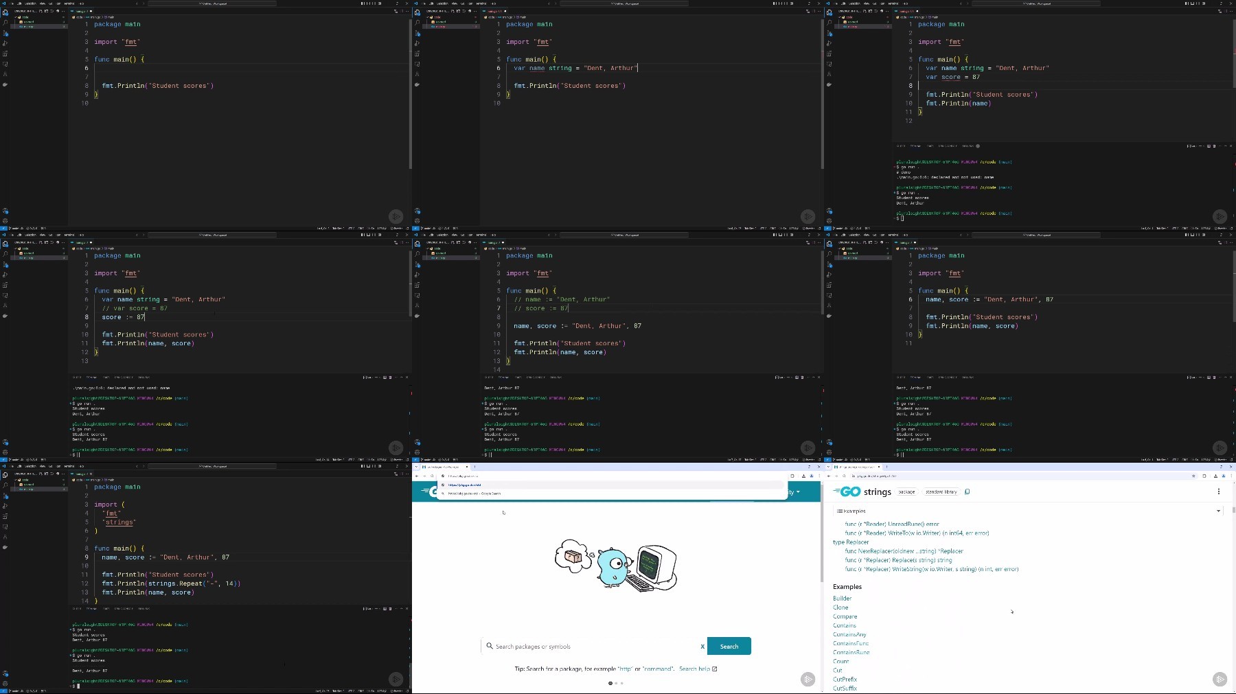Open downloads icon in strings docs browser
Screen dimensions: 1236x694
click(1215, 476)
